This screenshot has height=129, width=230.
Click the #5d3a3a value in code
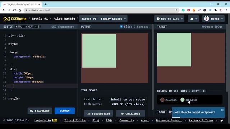point(39,57)
